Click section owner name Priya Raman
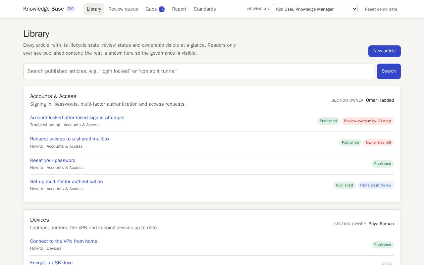 [x=381, y=224]
